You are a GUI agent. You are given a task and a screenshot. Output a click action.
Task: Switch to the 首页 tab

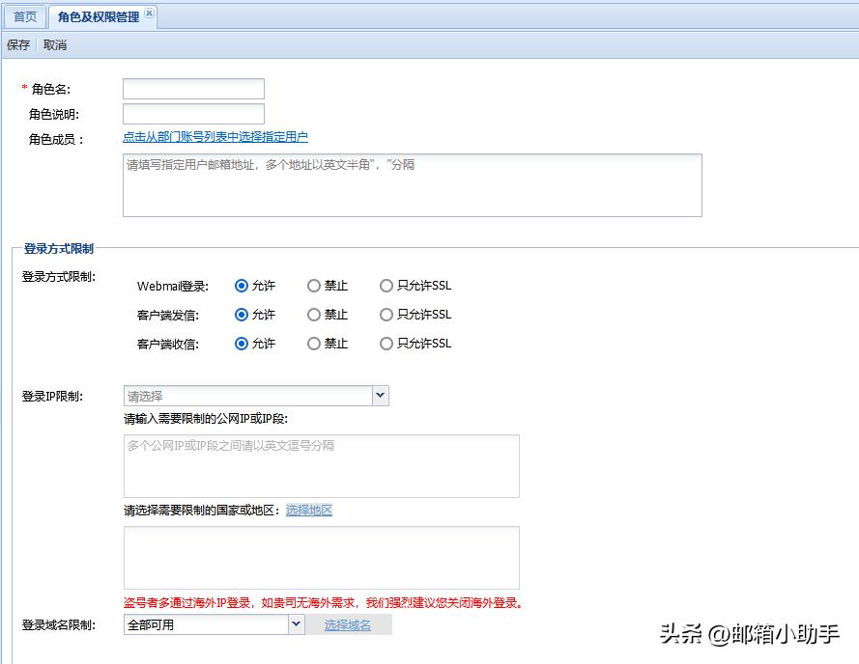tap(23, 15)
